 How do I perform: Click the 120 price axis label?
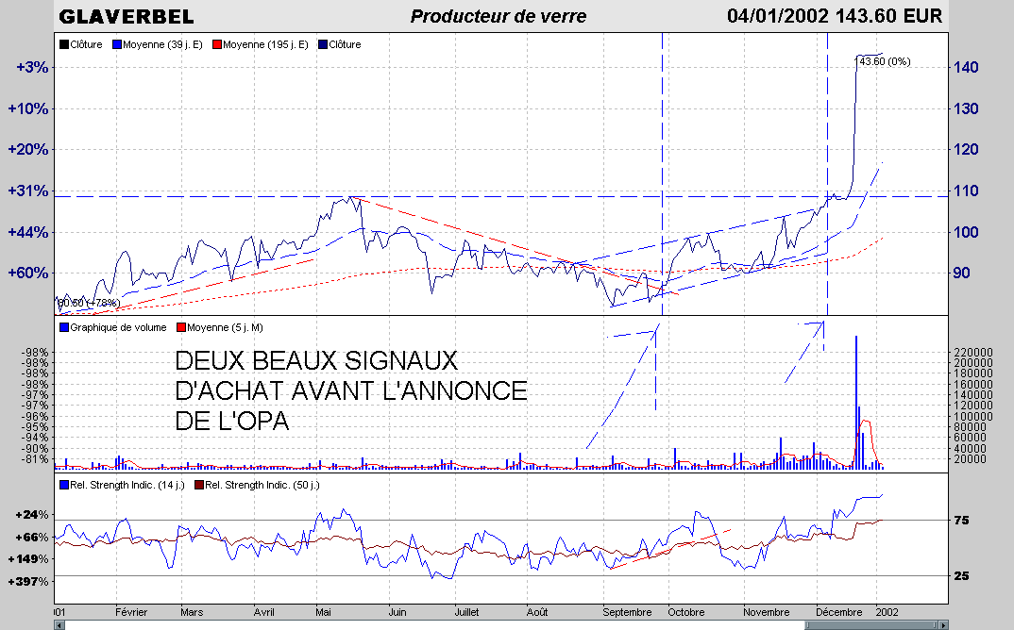click(x=966, y=149)
